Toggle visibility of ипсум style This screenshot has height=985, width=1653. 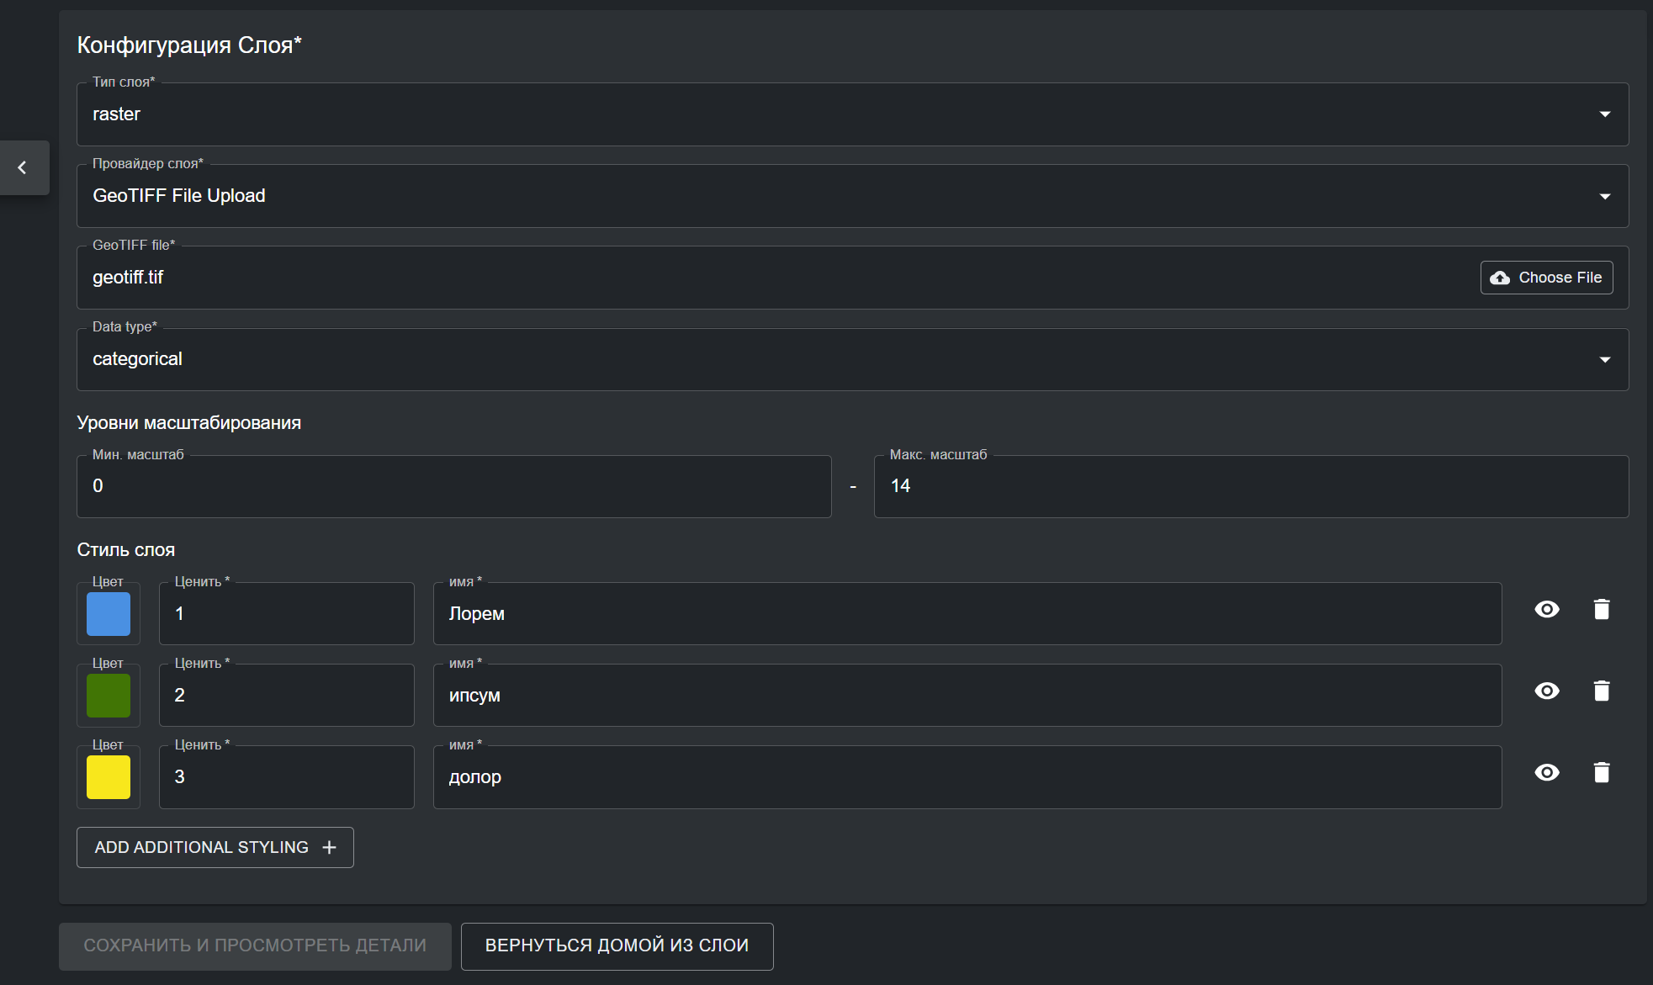[x=1546, y=691]
